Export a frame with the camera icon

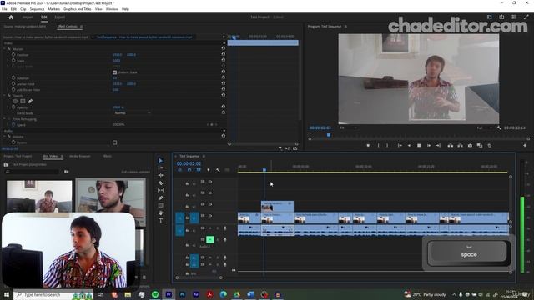pyautogui.click(x=470, y=146)
